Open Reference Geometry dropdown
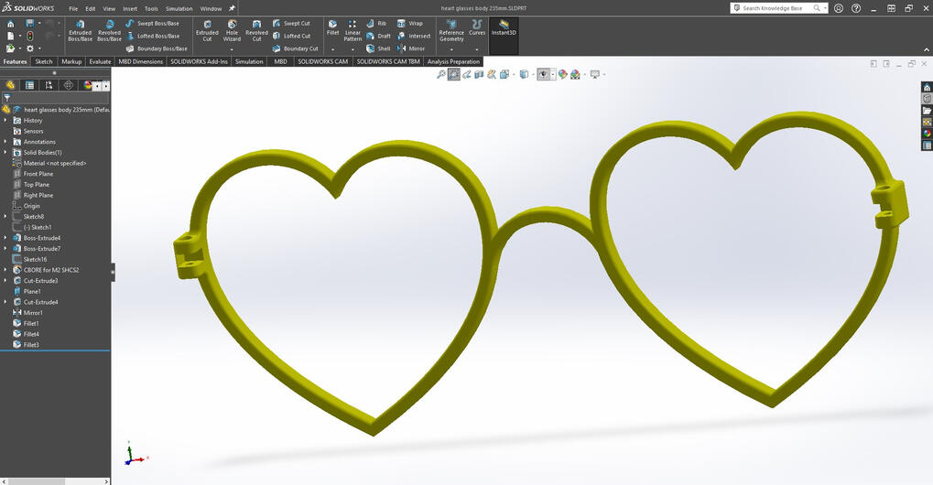 tap(451, 48)
